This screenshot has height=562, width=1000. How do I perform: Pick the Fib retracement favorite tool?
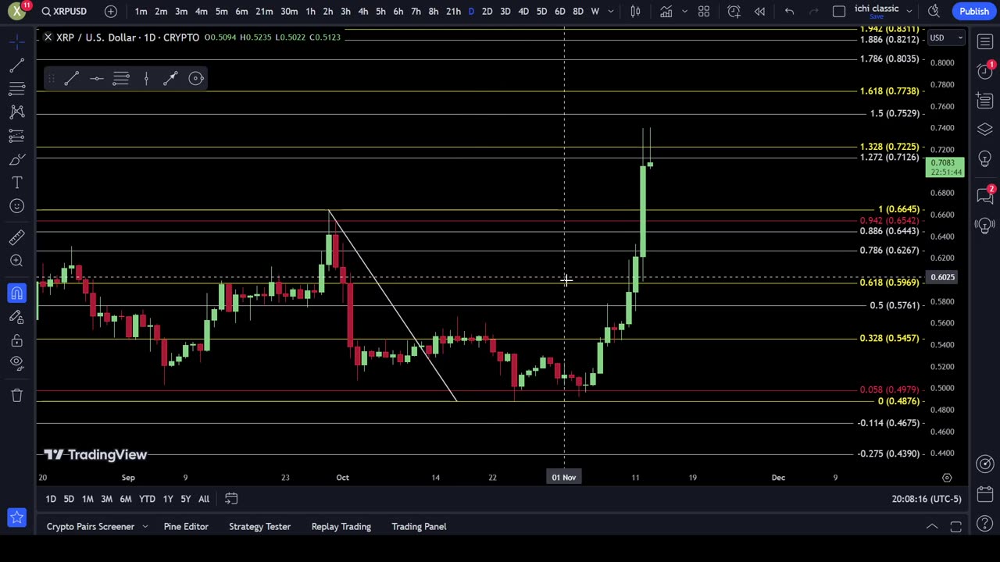click(121, 78)
